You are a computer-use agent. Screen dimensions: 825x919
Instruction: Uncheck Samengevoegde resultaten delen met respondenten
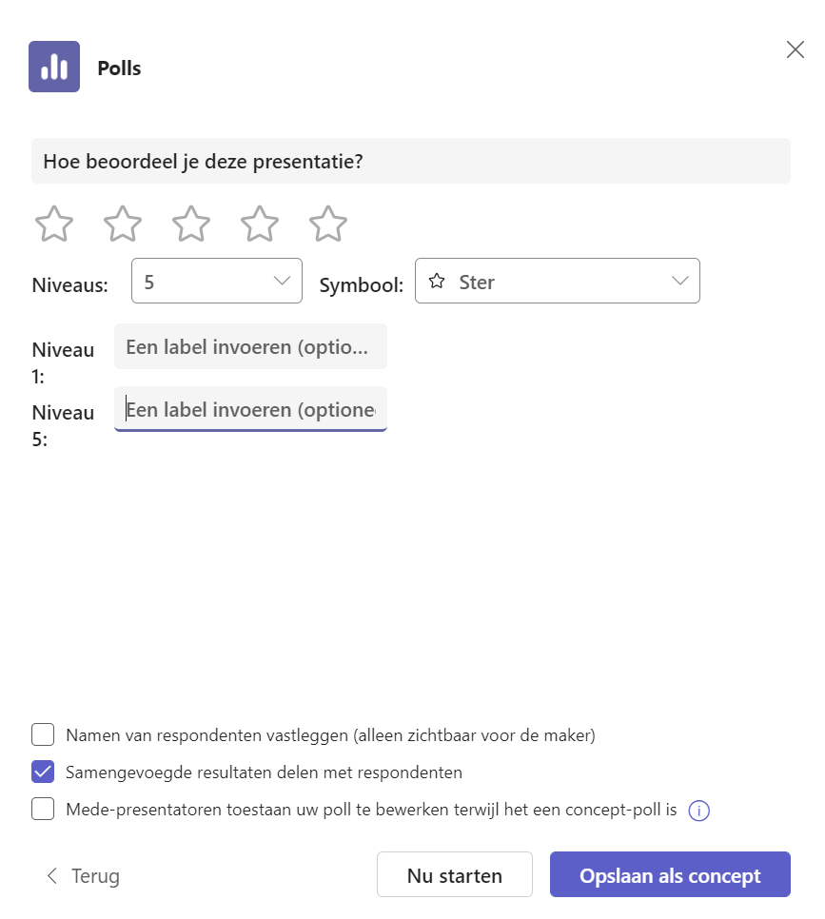coord(43,772)
